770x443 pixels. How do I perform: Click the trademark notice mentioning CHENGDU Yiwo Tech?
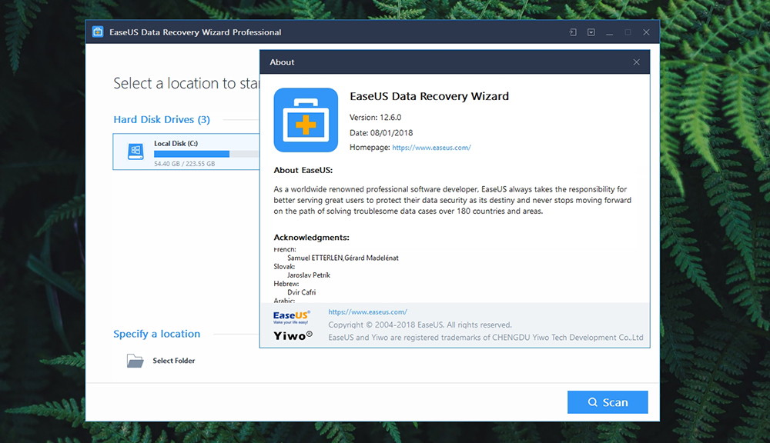(x=486, y=338)
